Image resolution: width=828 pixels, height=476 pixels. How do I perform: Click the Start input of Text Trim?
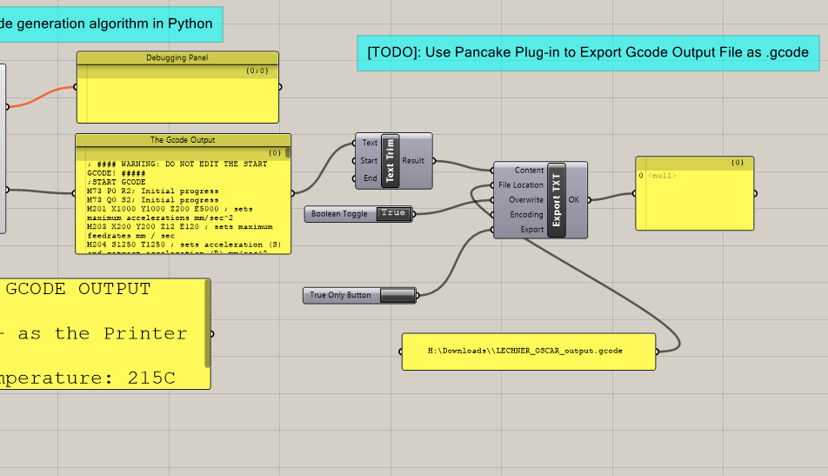click(x=369, y=161)
